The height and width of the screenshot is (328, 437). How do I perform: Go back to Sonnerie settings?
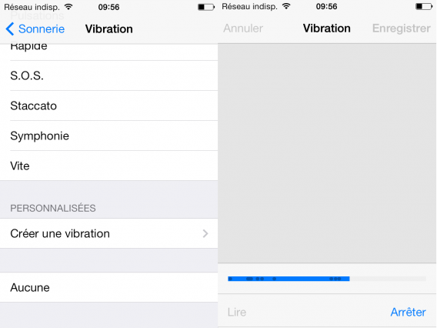click(x=42, y=29)
